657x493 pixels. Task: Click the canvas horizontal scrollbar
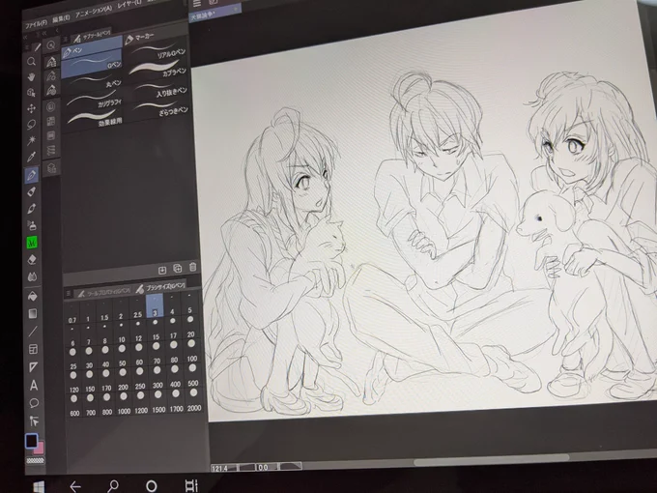coord(490,460)
